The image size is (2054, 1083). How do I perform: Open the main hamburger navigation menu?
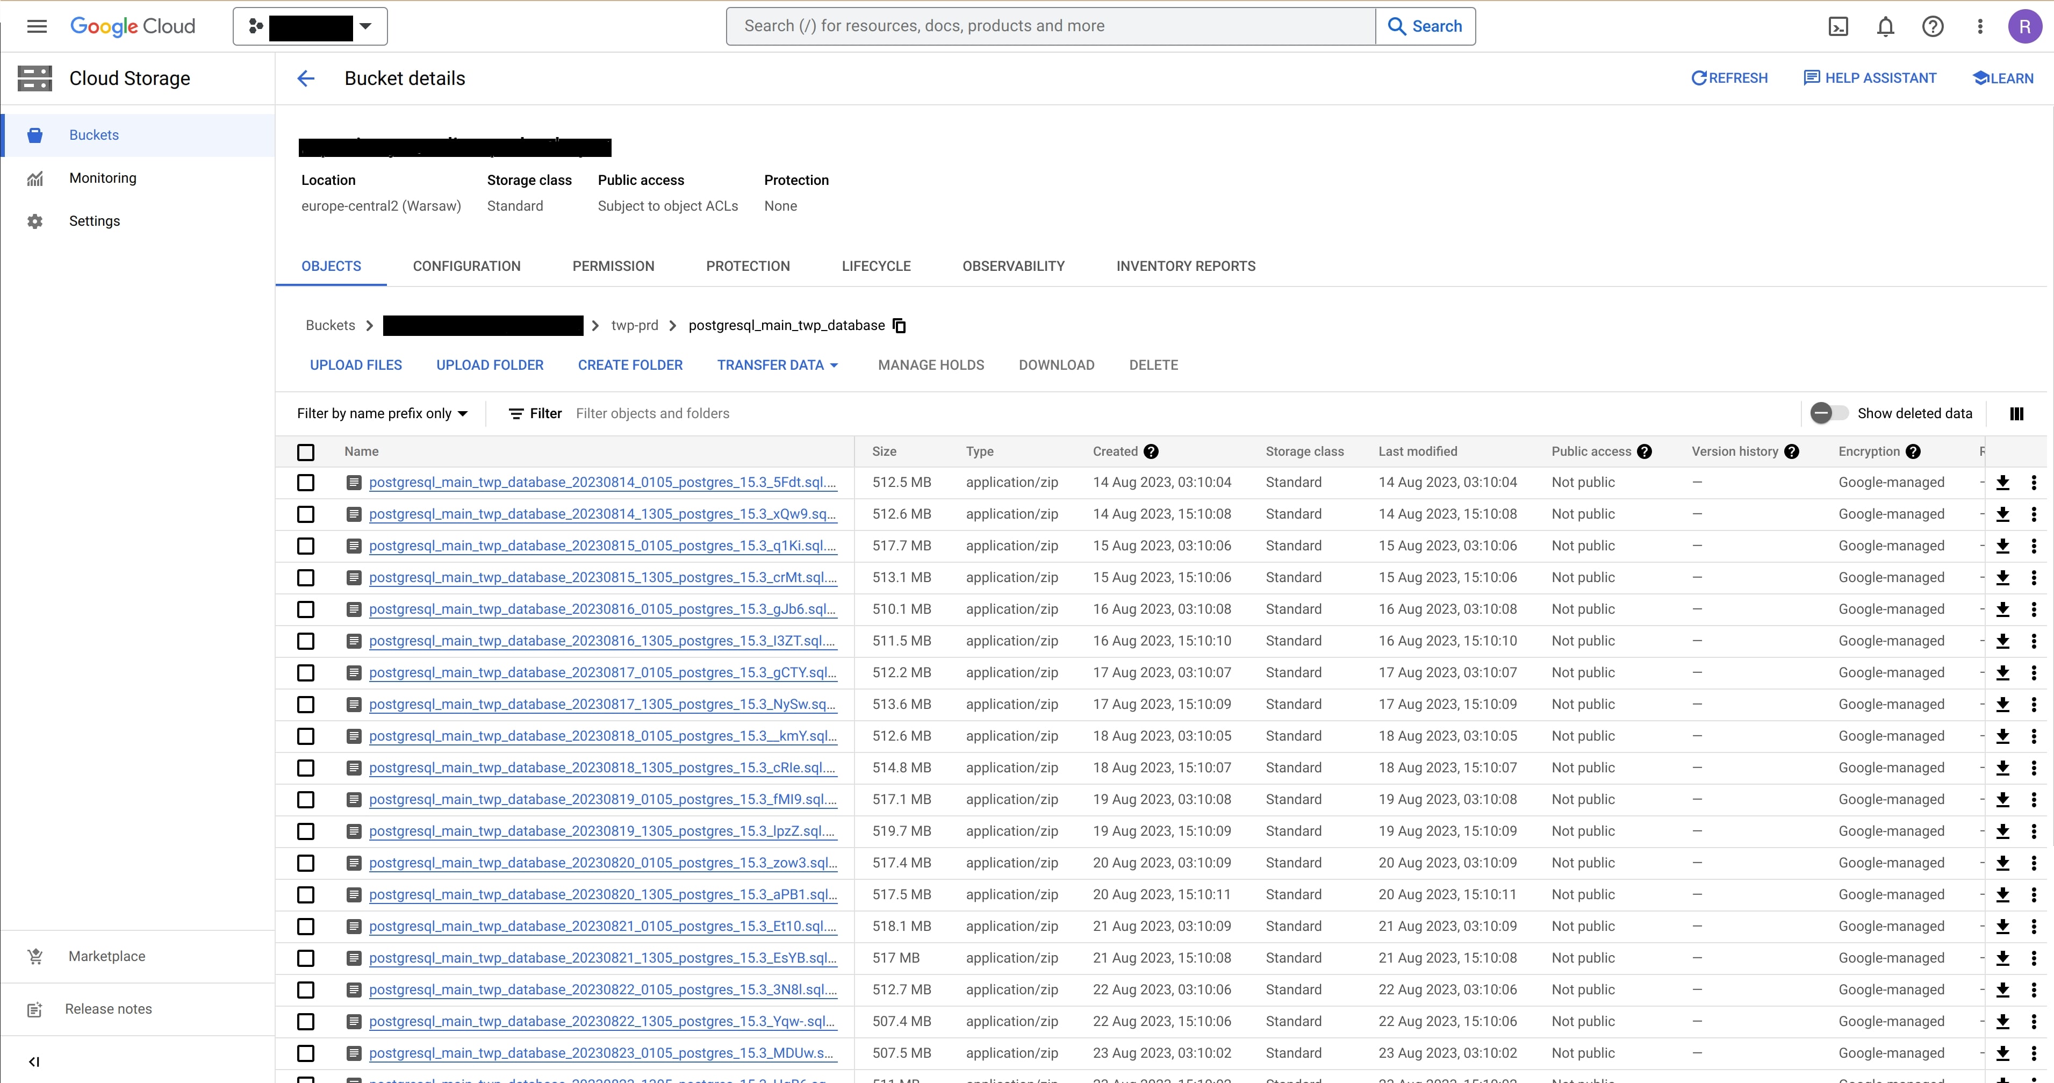(x=37, y=26)
